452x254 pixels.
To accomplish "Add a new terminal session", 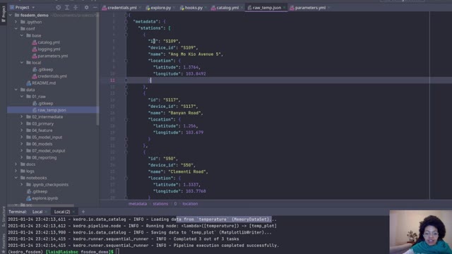I will [83, 212].
